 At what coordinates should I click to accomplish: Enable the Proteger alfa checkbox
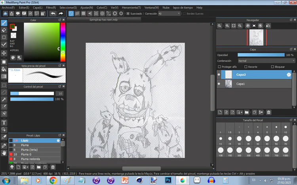point(220,67)
